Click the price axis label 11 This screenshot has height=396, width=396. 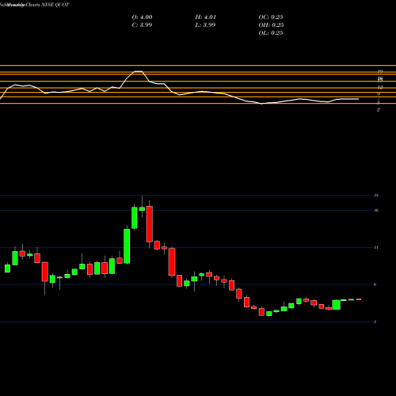pyautogui.click(x=376, y=247)
